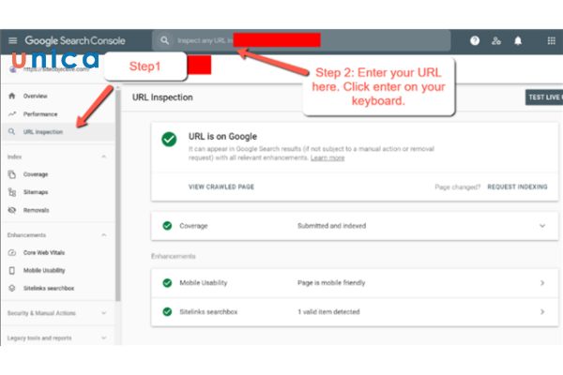Click the Inspect any URL search field
Viewport: 563px width, 375px height.
coord(301,40)
